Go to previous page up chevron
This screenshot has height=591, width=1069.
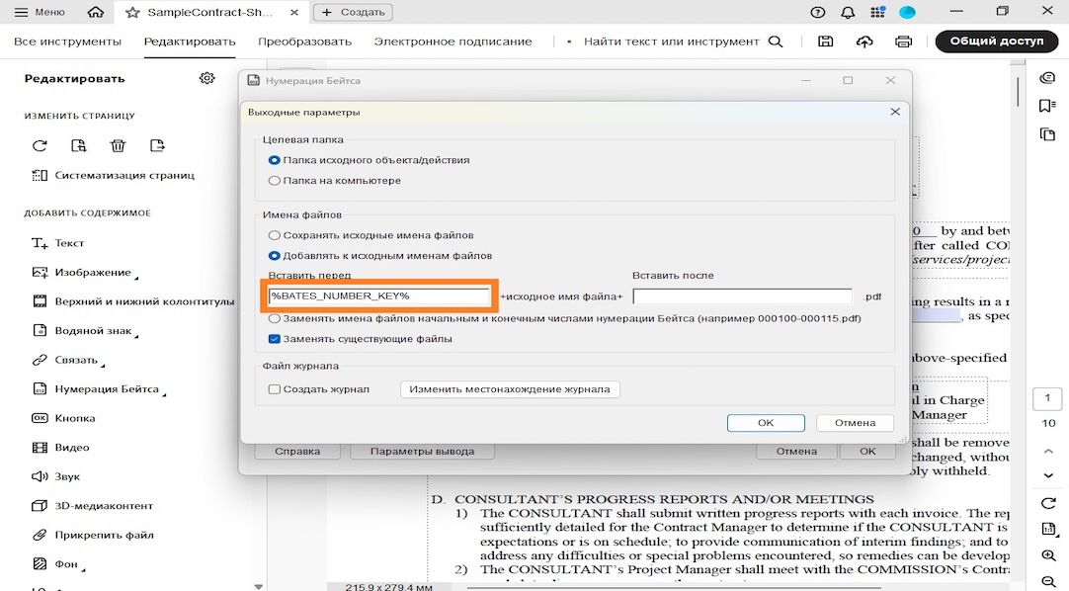tap(1048, 451)
